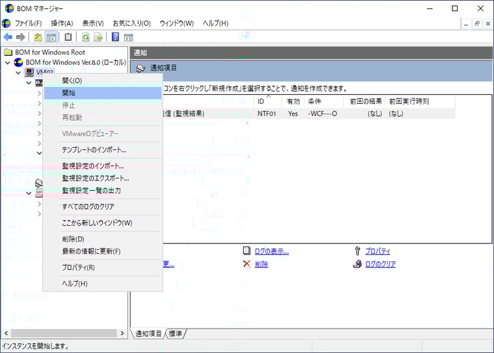Click the ログのクリア icon
The height and width of the screenshot is (353, 494).
click(x=357, y=264)
